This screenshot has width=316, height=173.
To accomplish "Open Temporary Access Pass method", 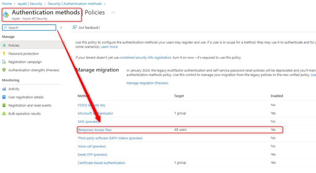I will [x=95, y=130].
